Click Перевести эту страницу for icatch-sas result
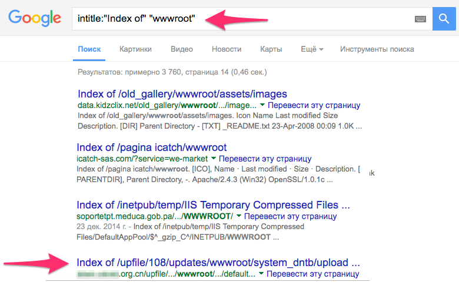The height and width of the screenshot is (289, 459). click(265, 159)
